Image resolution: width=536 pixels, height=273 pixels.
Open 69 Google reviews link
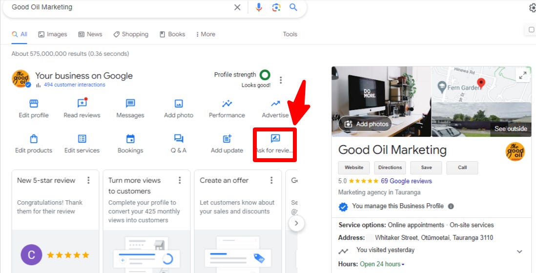[x=406, y=181]
